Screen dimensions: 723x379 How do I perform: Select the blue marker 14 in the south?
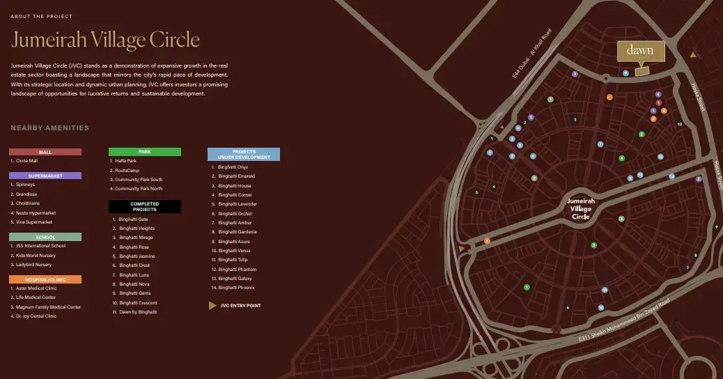tap(605, 290)
